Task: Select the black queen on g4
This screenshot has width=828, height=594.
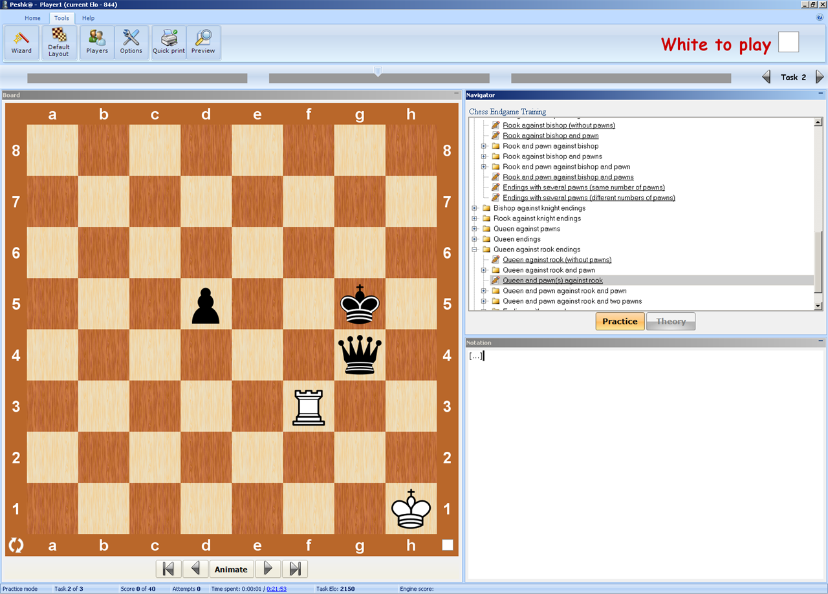Action: click(360, 355)
